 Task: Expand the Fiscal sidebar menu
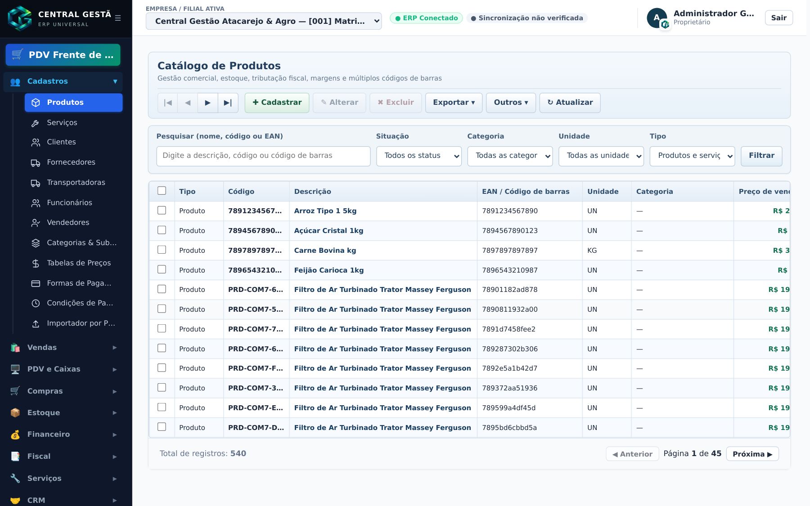(63, 457)
